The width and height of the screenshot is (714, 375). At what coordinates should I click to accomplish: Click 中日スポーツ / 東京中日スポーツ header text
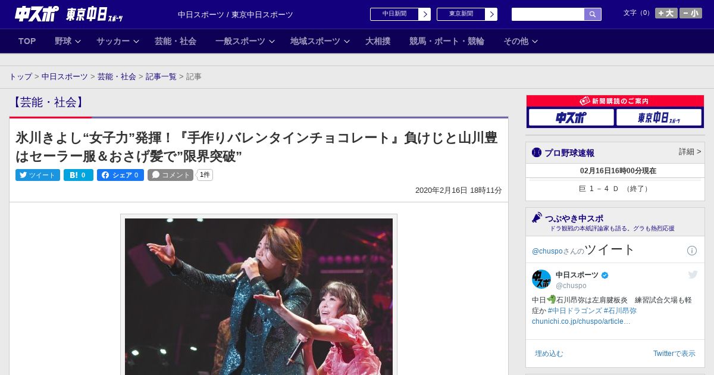236,14
